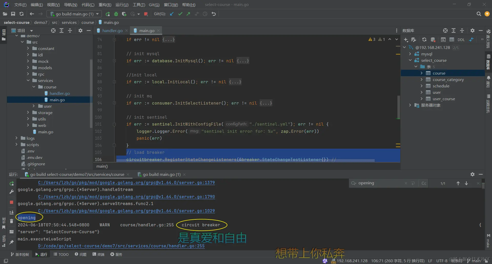Run the go build configuration

tap(108, 14)
